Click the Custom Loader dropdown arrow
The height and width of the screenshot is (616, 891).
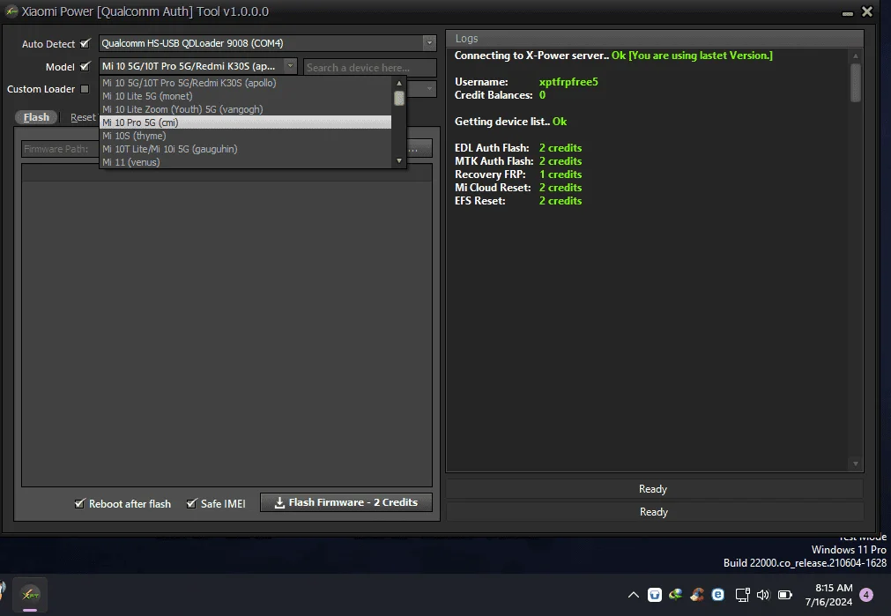[429, 89]
